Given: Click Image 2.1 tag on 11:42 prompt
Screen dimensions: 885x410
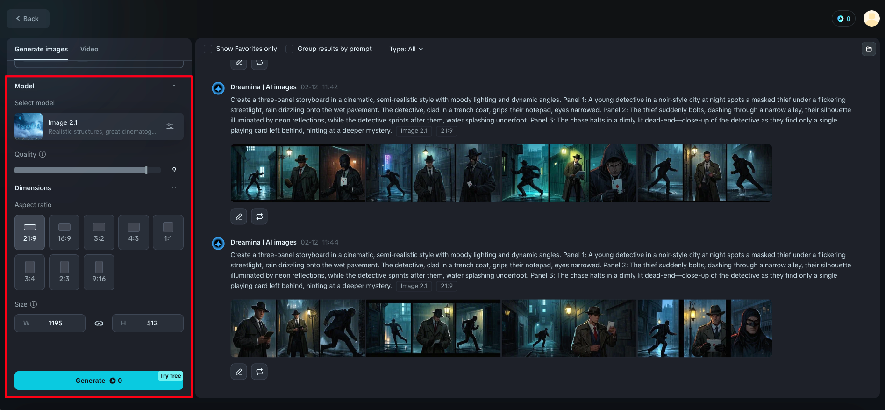Looking at the screenshot, I should point(414,131).
